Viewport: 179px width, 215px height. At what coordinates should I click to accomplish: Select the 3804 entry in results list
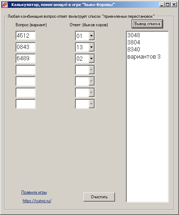point(134,42)
